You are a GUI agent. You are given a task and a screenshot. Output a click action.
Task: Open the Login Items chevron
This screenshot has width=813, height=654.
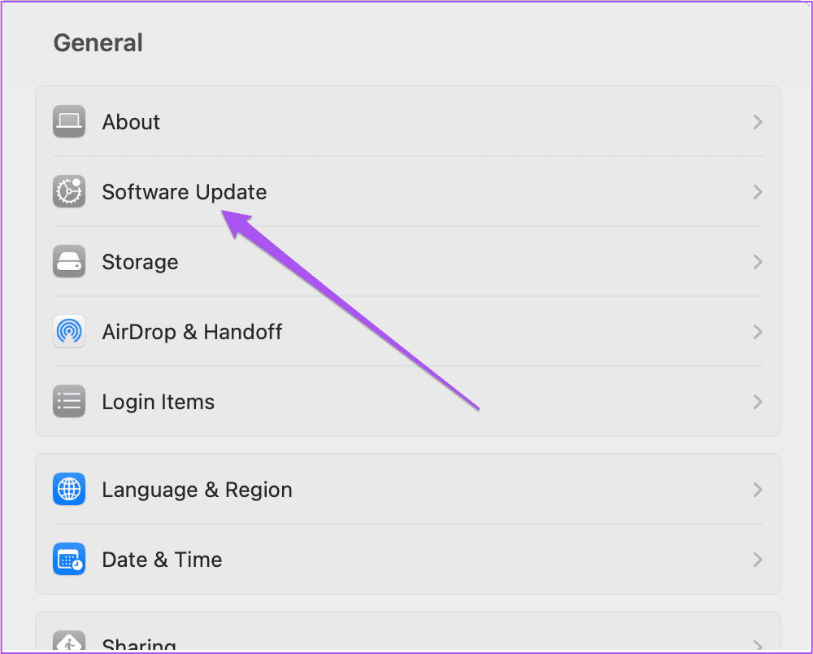click(x=758, y=401)
